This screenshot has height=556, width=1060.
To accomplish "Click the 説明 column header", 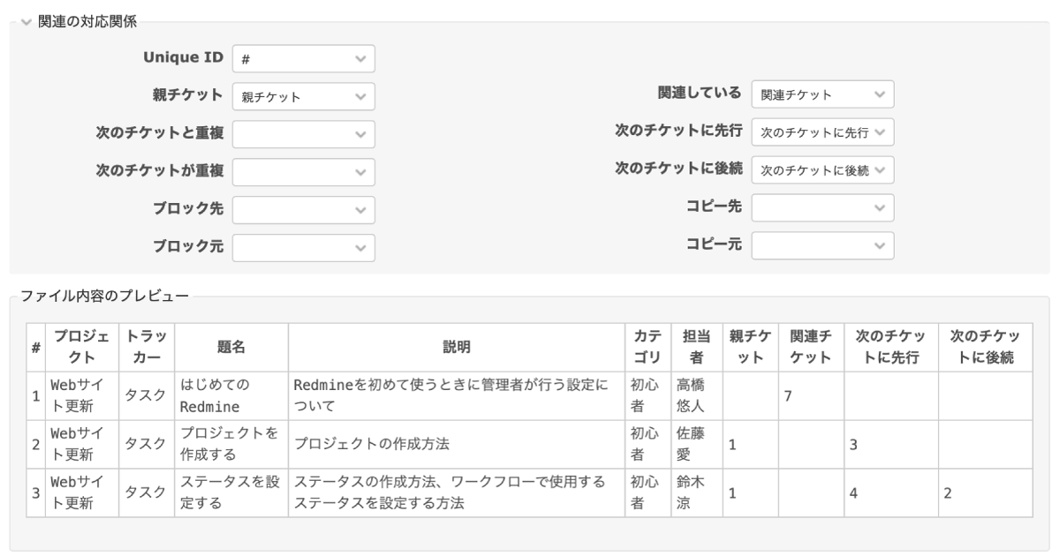I will 456,348.
